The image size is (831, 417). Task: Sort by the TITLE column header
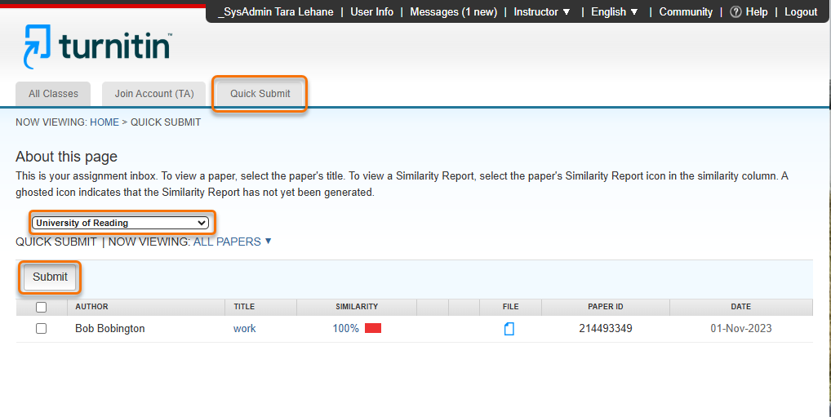click(x=244, y=307)
